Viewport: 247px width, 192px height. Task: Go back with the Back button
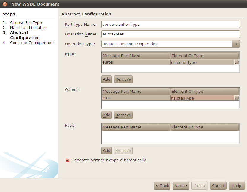[162, 186]
